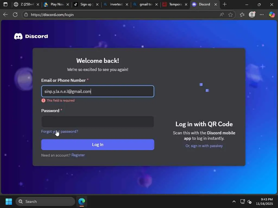Screen dimensions: 278x208
Task: Focus the Email or Phone Number field
Action: point(98,91)
